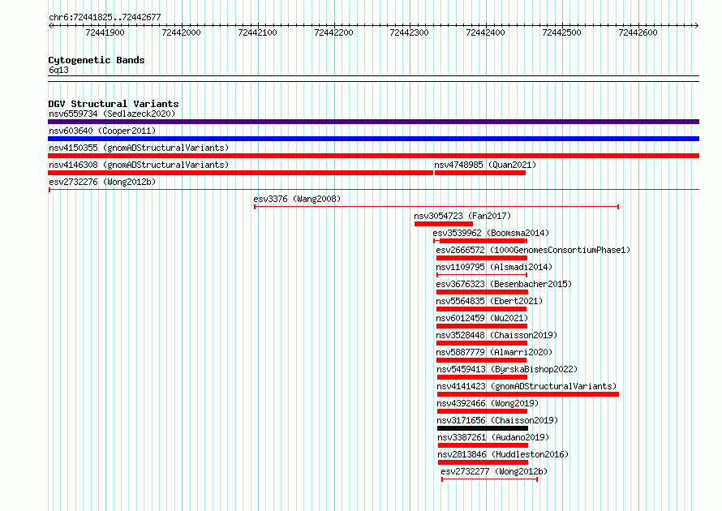Open nsv1109795 (Alsmadi2014) label
722x511 pixels.
point(494,267)
